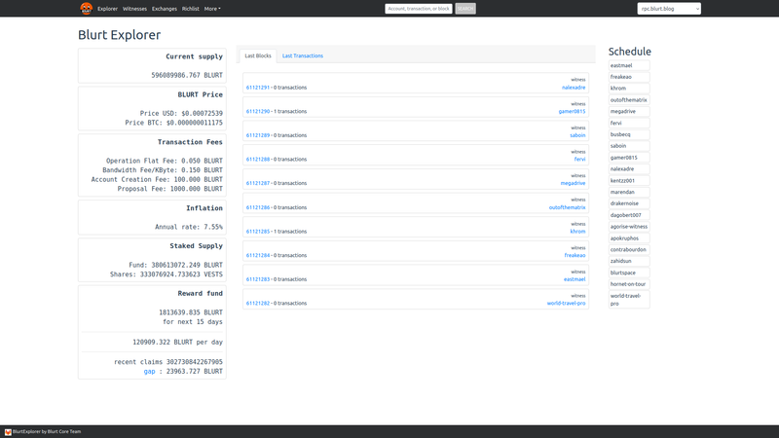
Task: Open witness freakeao link in block list
Action: point(575,255)
